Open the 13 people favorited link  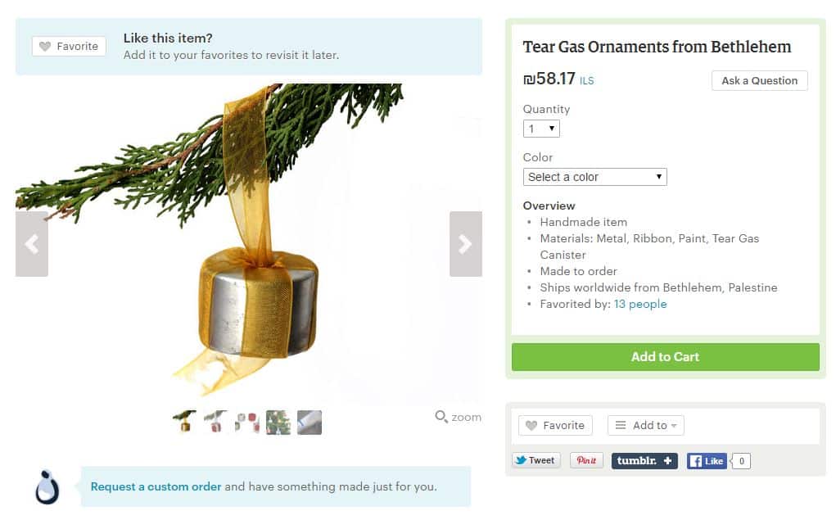(x=639, y=304)
